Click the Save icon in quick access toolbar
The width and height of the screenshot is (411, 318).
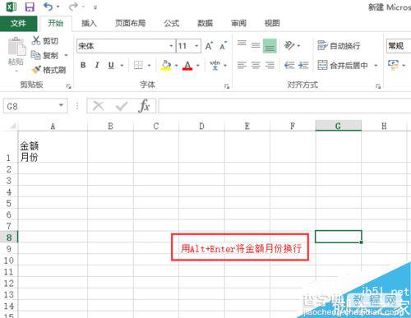coord(30,7)
